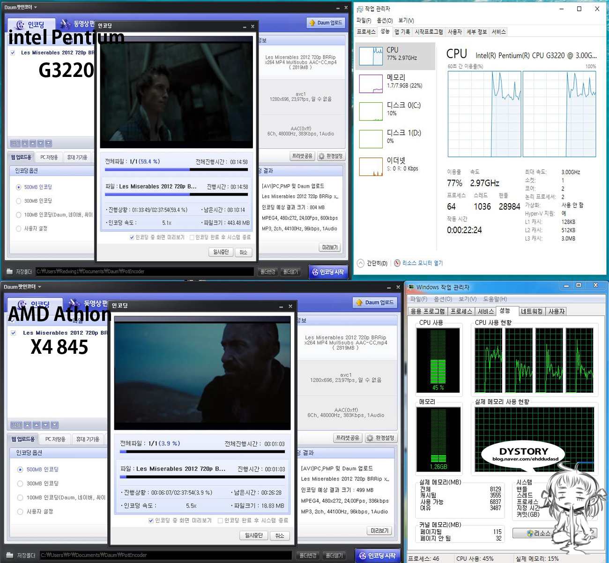Open 동영상 편집 tab icon in upper PotEncoder
The image size is (609, 563).
point(66,23)
